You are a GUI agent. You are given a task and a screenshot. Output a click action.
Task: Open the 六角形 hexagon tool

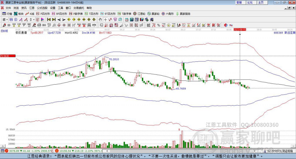point(168,14)
